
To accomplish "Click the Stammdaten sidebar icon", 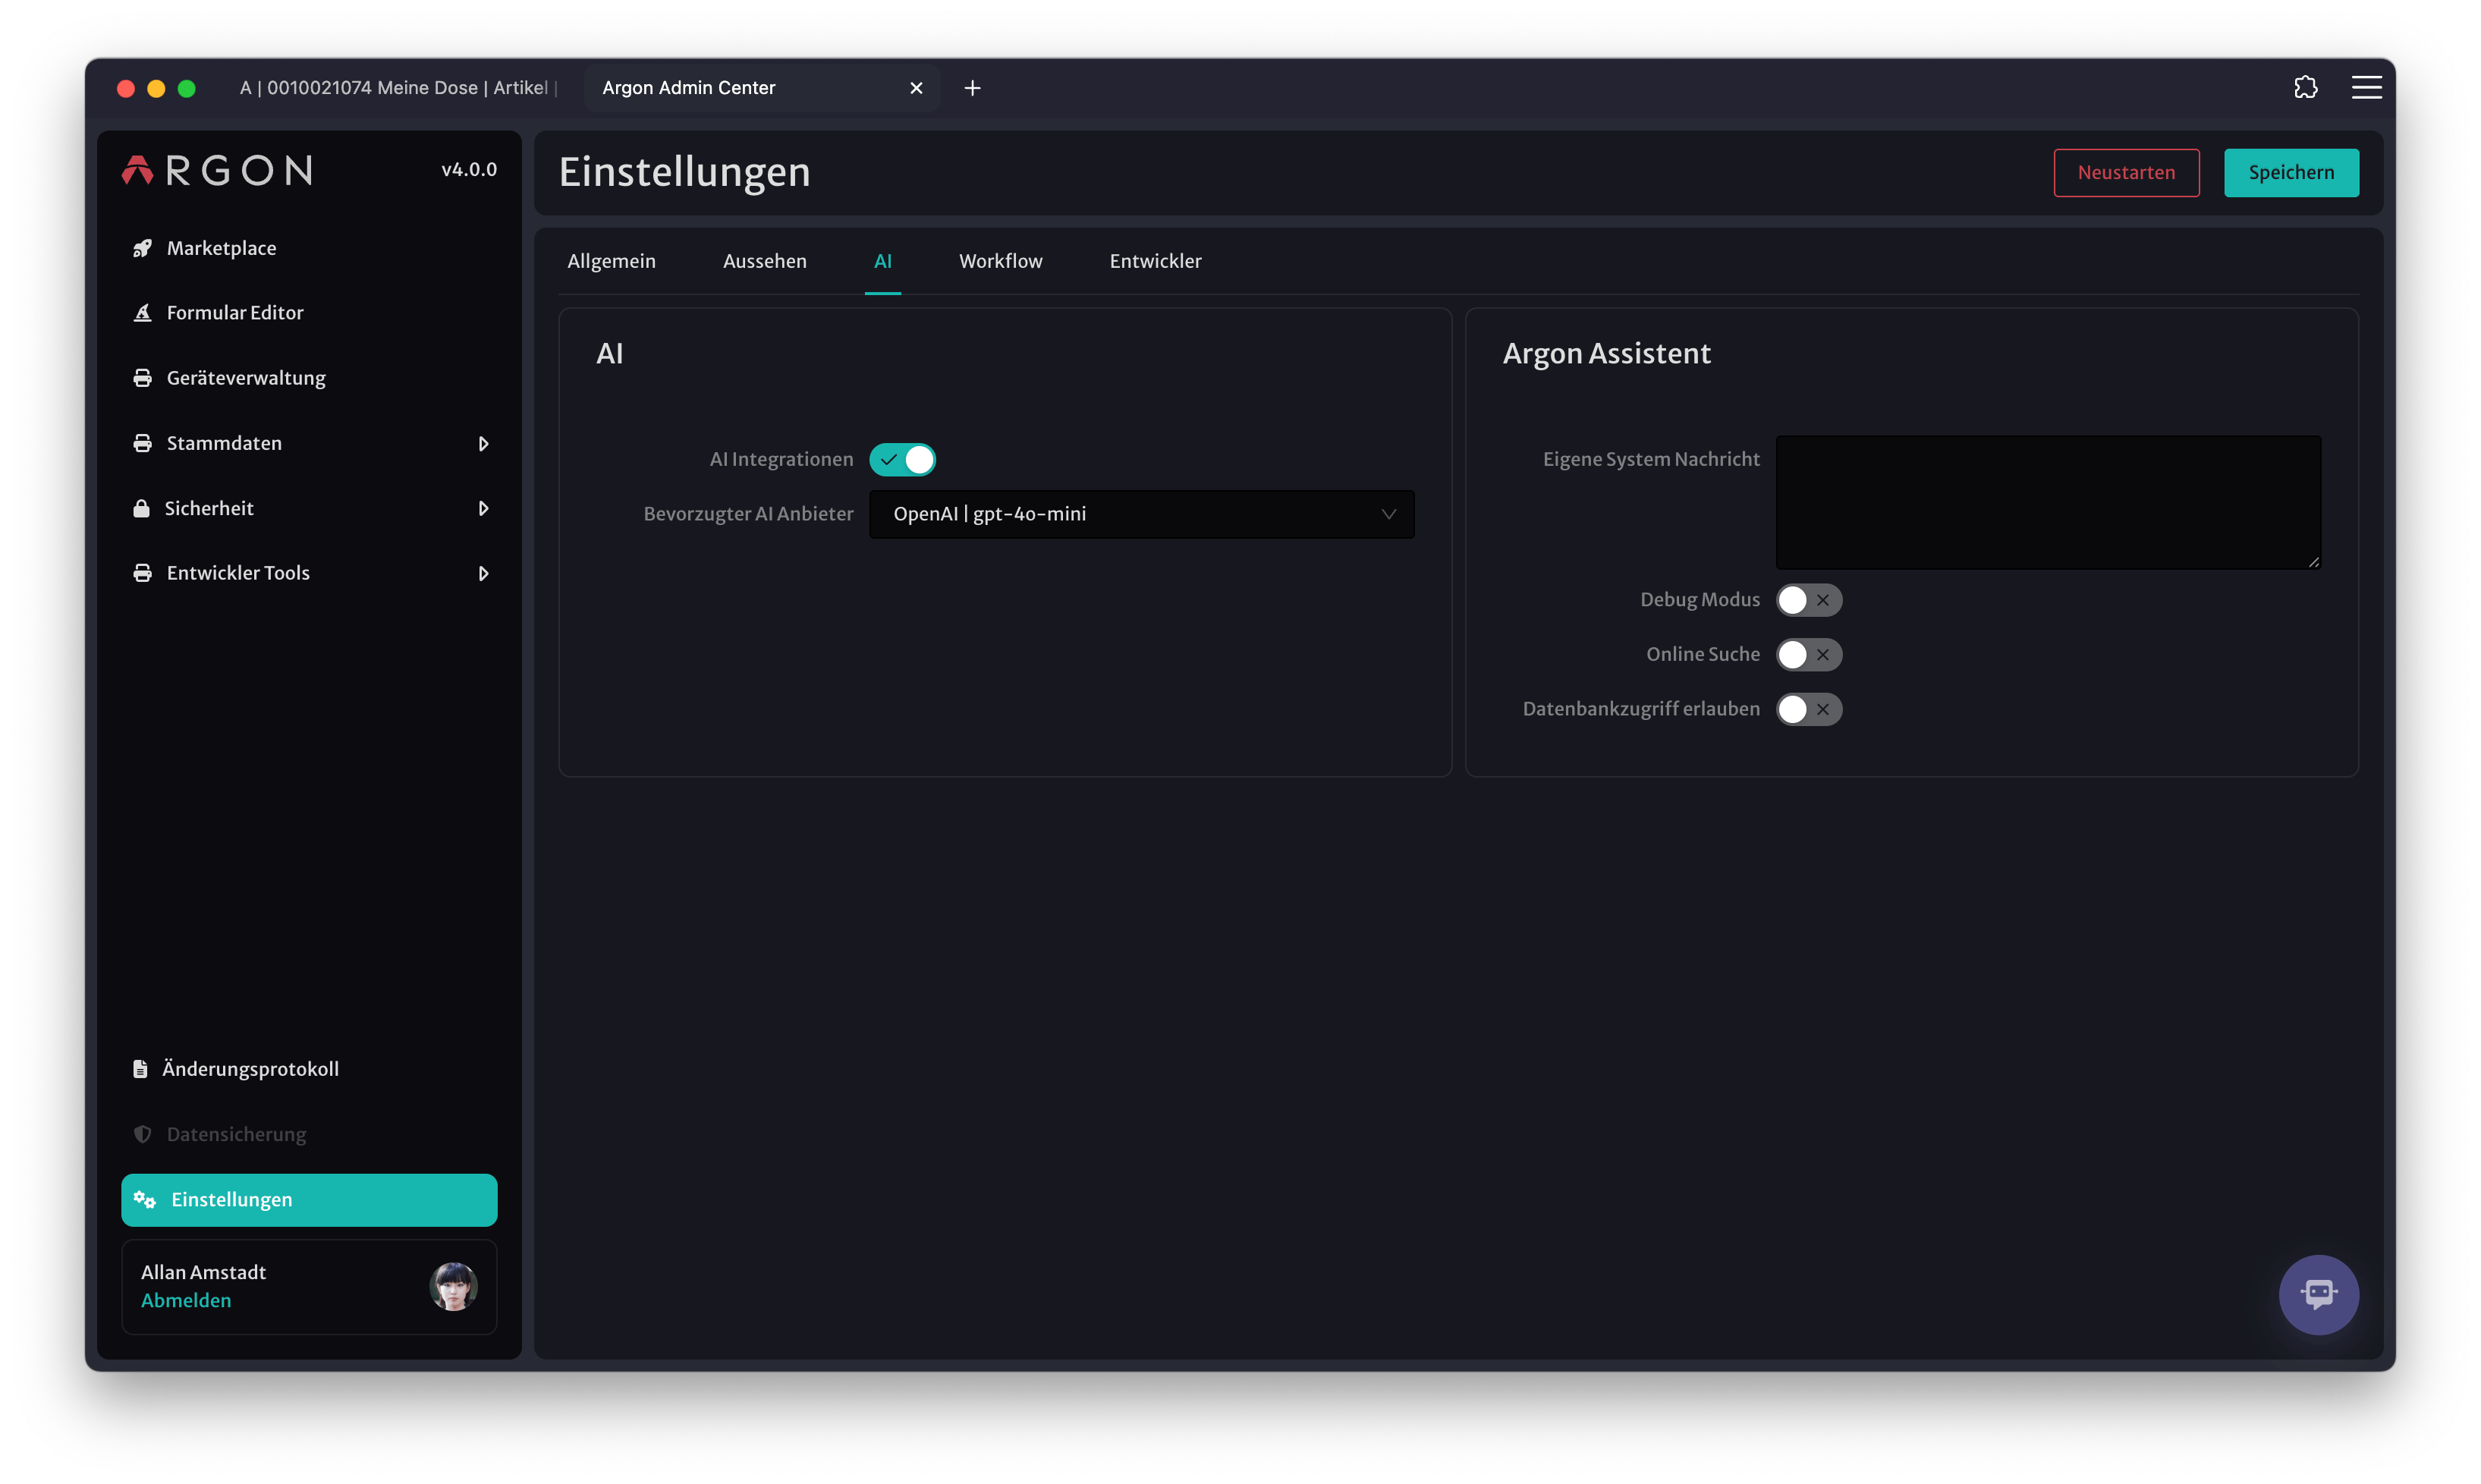I will (x=143, y=443).
